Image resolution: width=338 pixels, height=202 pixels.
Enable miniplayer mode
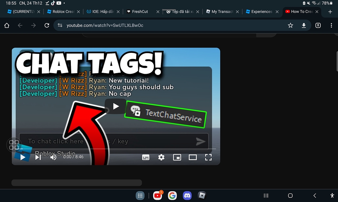pos(177,157)
